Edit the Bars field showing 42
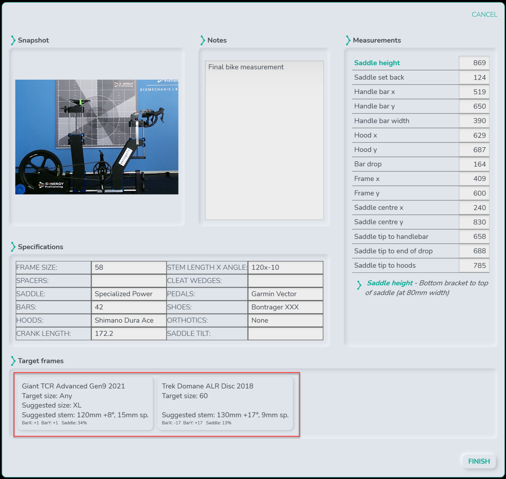506x479 pixels. pos(129,307)
